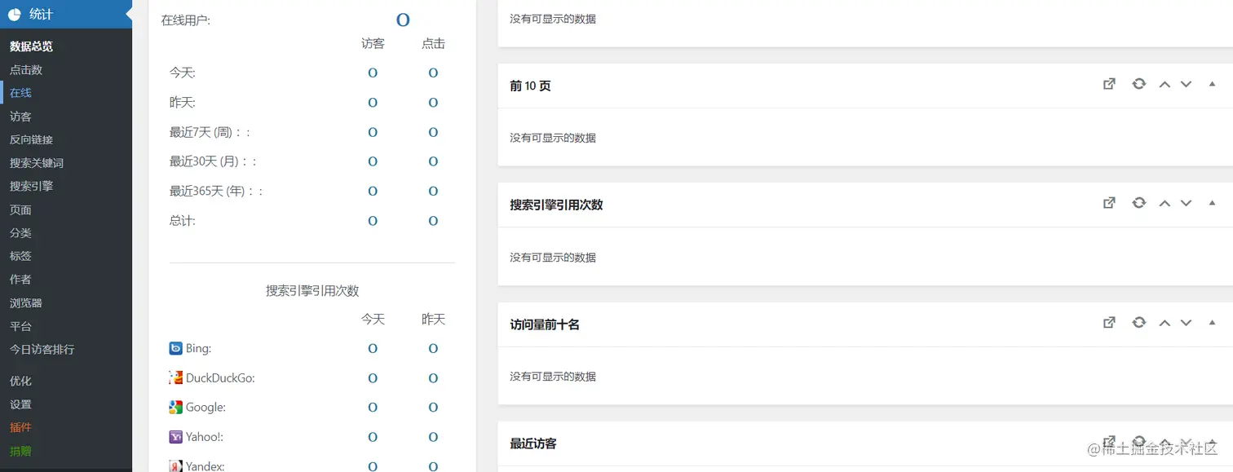This screenshot has width=1233, height=472.
Task: Open 最近30天 点击 count
Action: point(433,161)
